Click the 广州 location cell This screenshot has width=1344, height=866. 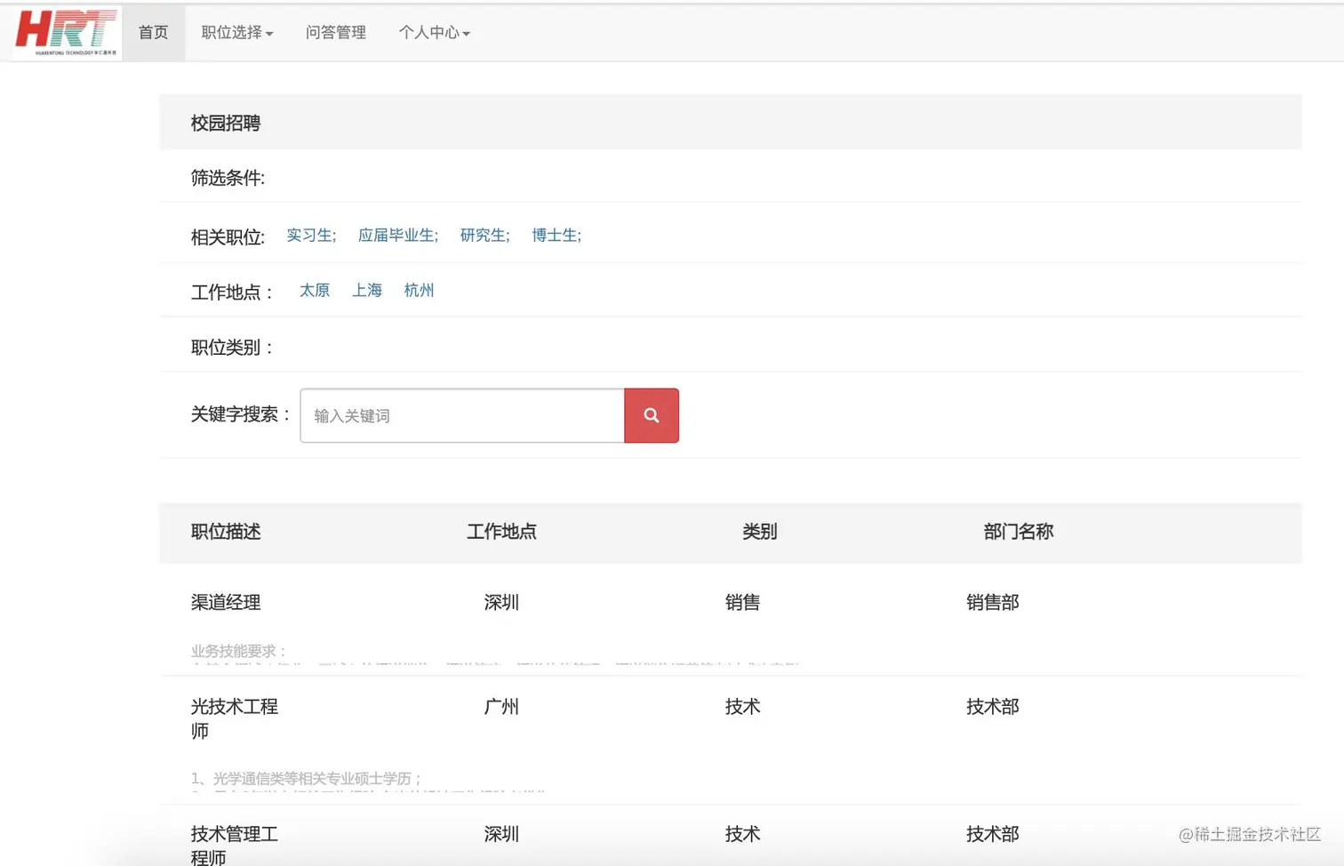pyautogui.click(x=501, y=707)
